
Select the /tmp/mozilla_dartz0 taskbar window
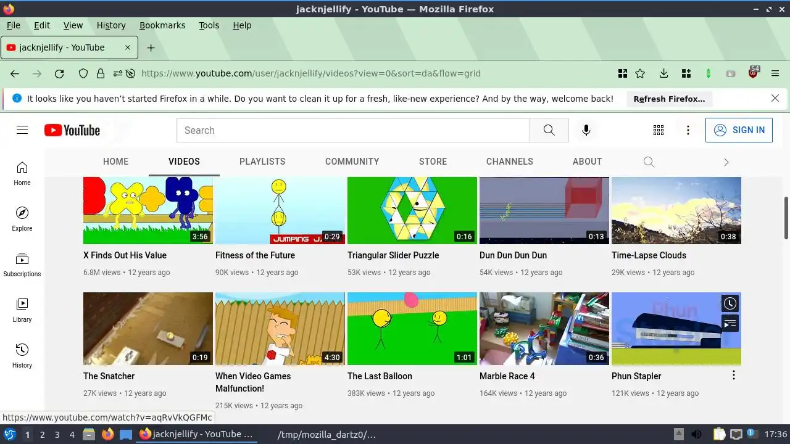click(x=326, y=434)
